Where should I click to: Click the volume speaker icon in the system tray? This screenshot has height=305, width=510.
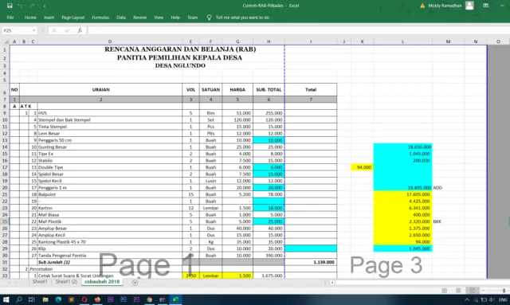(492, 299)
